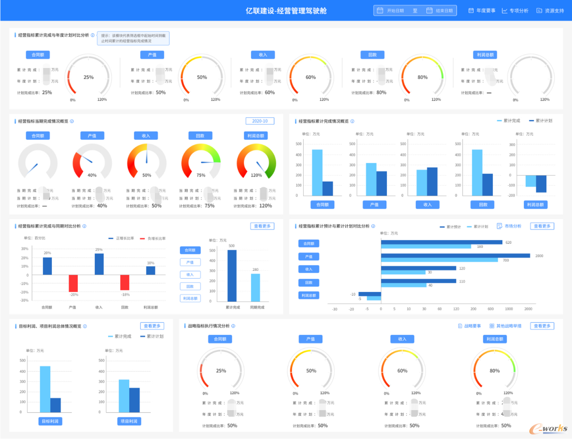Click the 其他战略举措 grid icon
572x439 pixels.
[x=492, y=326]
